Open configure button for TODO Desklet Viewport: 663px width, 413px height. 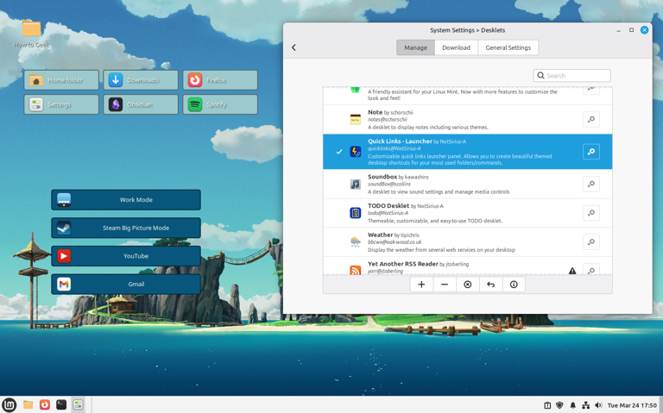591,213
